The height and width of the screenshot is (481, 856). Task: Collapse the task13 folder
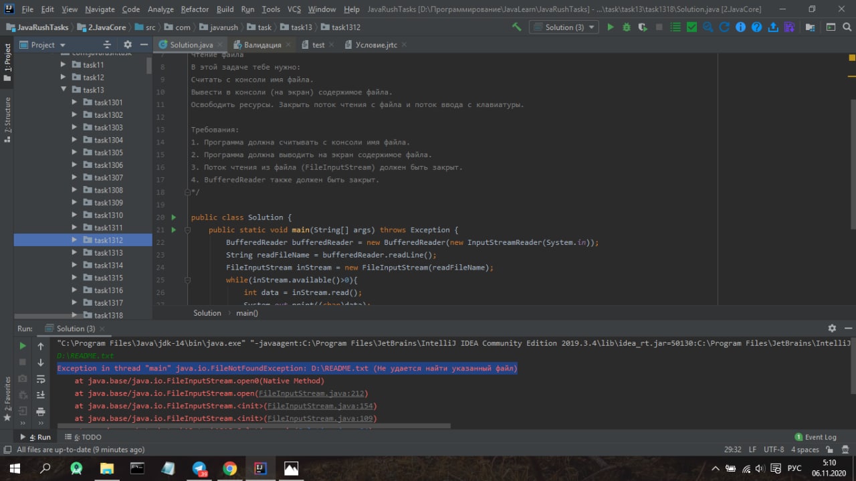(64, 90)
